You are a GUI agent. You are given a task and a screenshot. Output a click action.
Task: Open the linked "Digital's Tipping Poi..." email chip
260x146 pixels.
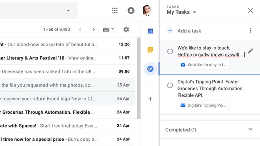(x=204, y=105)
